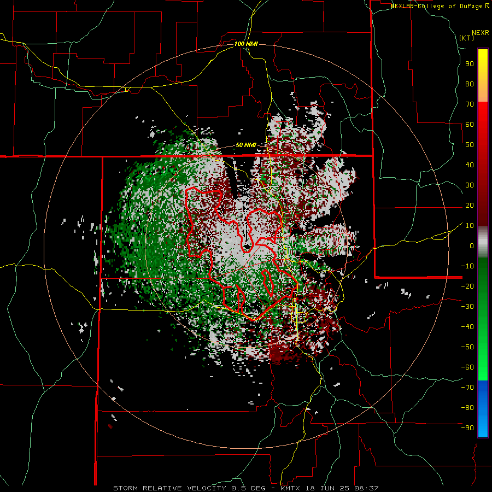Click the 100 NMI range ring label

point(246,44)
